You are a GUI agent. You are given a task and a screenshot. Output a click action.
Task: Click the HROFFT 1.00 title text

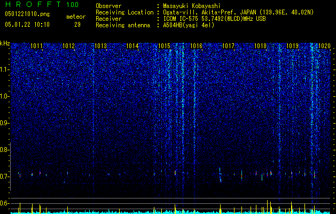pyautogui.click(x=42, y=4)
